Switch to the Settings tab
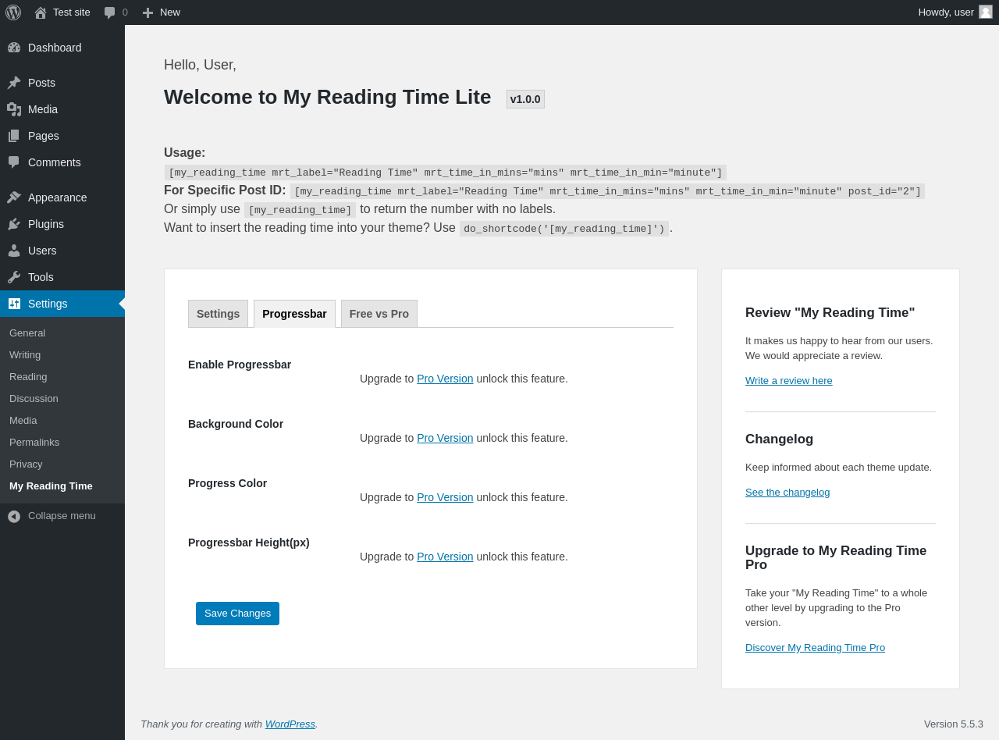 pos(218,314)
